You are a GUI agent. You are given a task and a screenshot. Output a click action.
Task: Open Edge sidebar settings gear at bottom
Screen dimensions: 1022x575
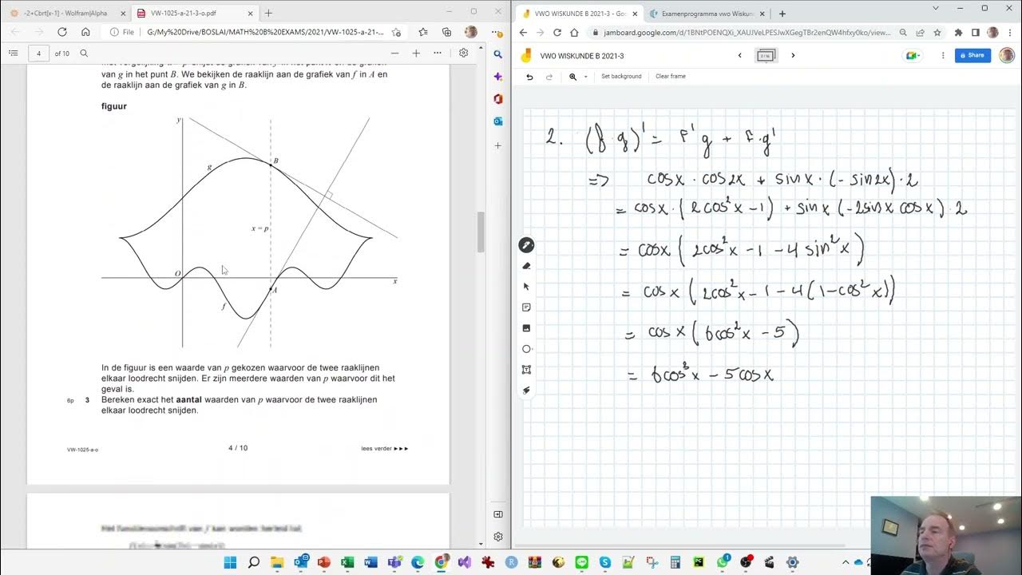(x=498, y=537)
